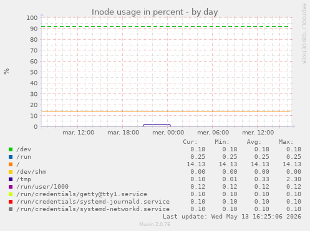Click the y-axis value 100
This screenshot has width=310, height=231.
[x=32, y=17]
